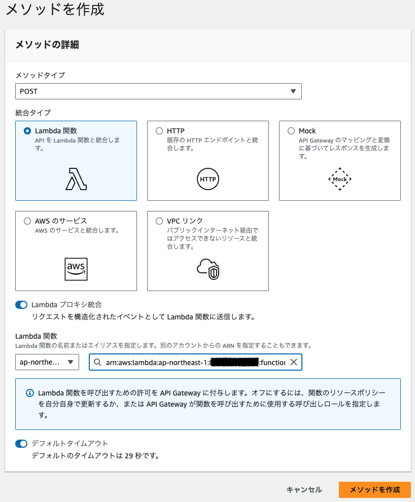The image size is (415, 502).
Task: Click the text AWS のサービスと統合します。
Action: click(77, 230)
